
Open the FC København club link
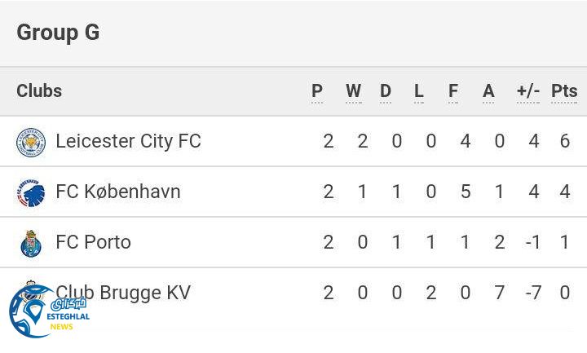(118, 192)
